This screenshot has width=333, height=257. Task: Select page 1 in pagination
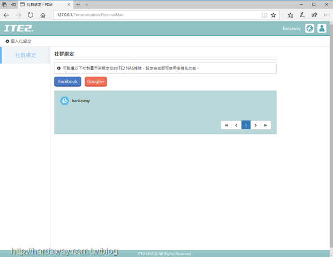tap(246, 125)
